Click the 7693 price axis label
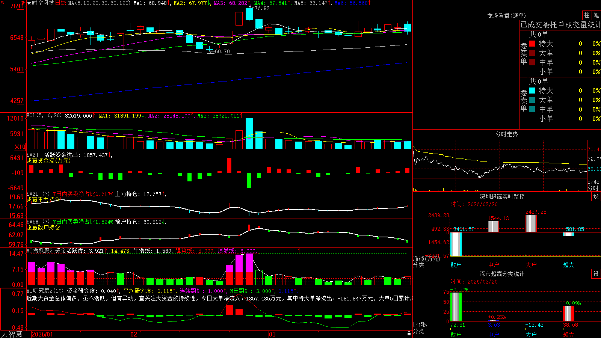 tap(17, 6)
